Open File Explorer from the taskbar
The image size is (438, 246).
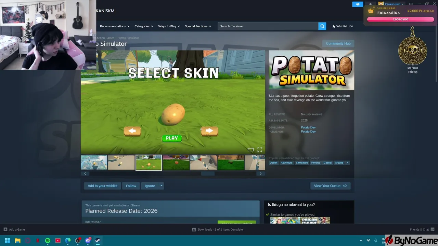click(17, 241)
